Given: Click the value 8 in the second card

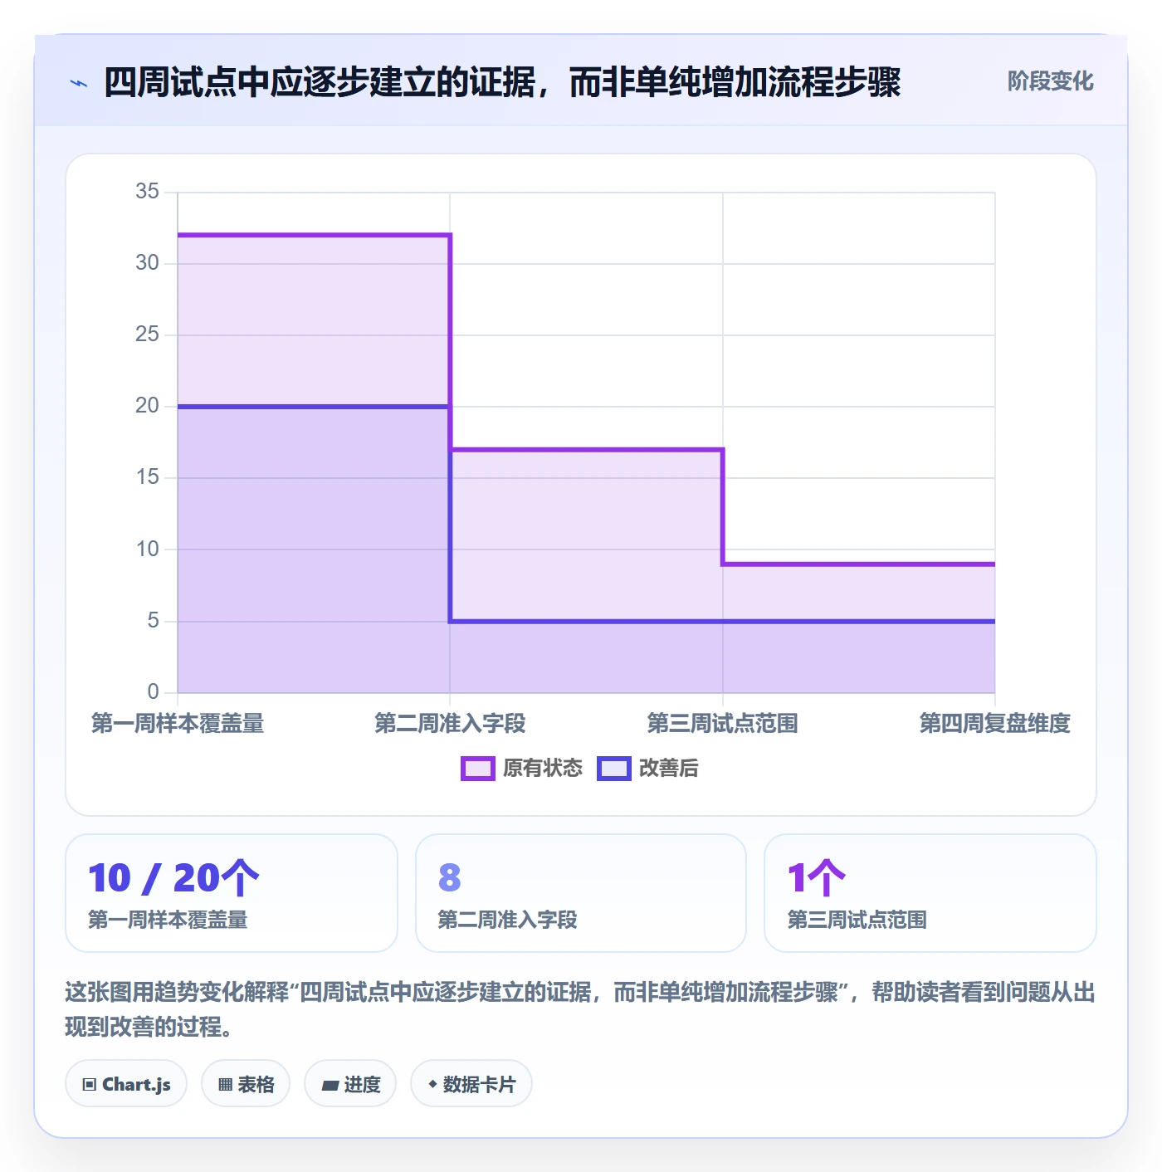Looking at the screenshot, I should click(450, 878).
